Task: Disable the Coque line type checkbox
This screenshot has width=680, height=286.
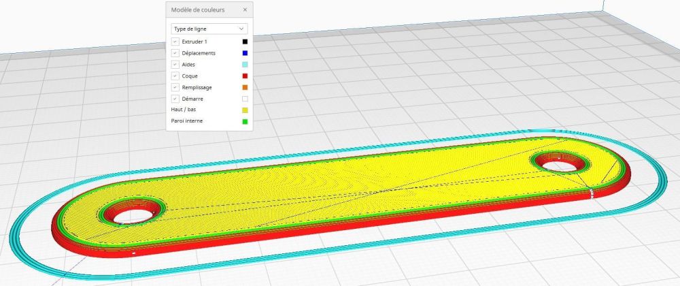Action: pos(175,76)
